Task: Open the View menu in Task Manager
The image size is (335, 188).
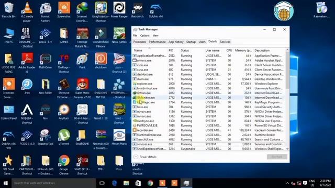Action: 155,36
